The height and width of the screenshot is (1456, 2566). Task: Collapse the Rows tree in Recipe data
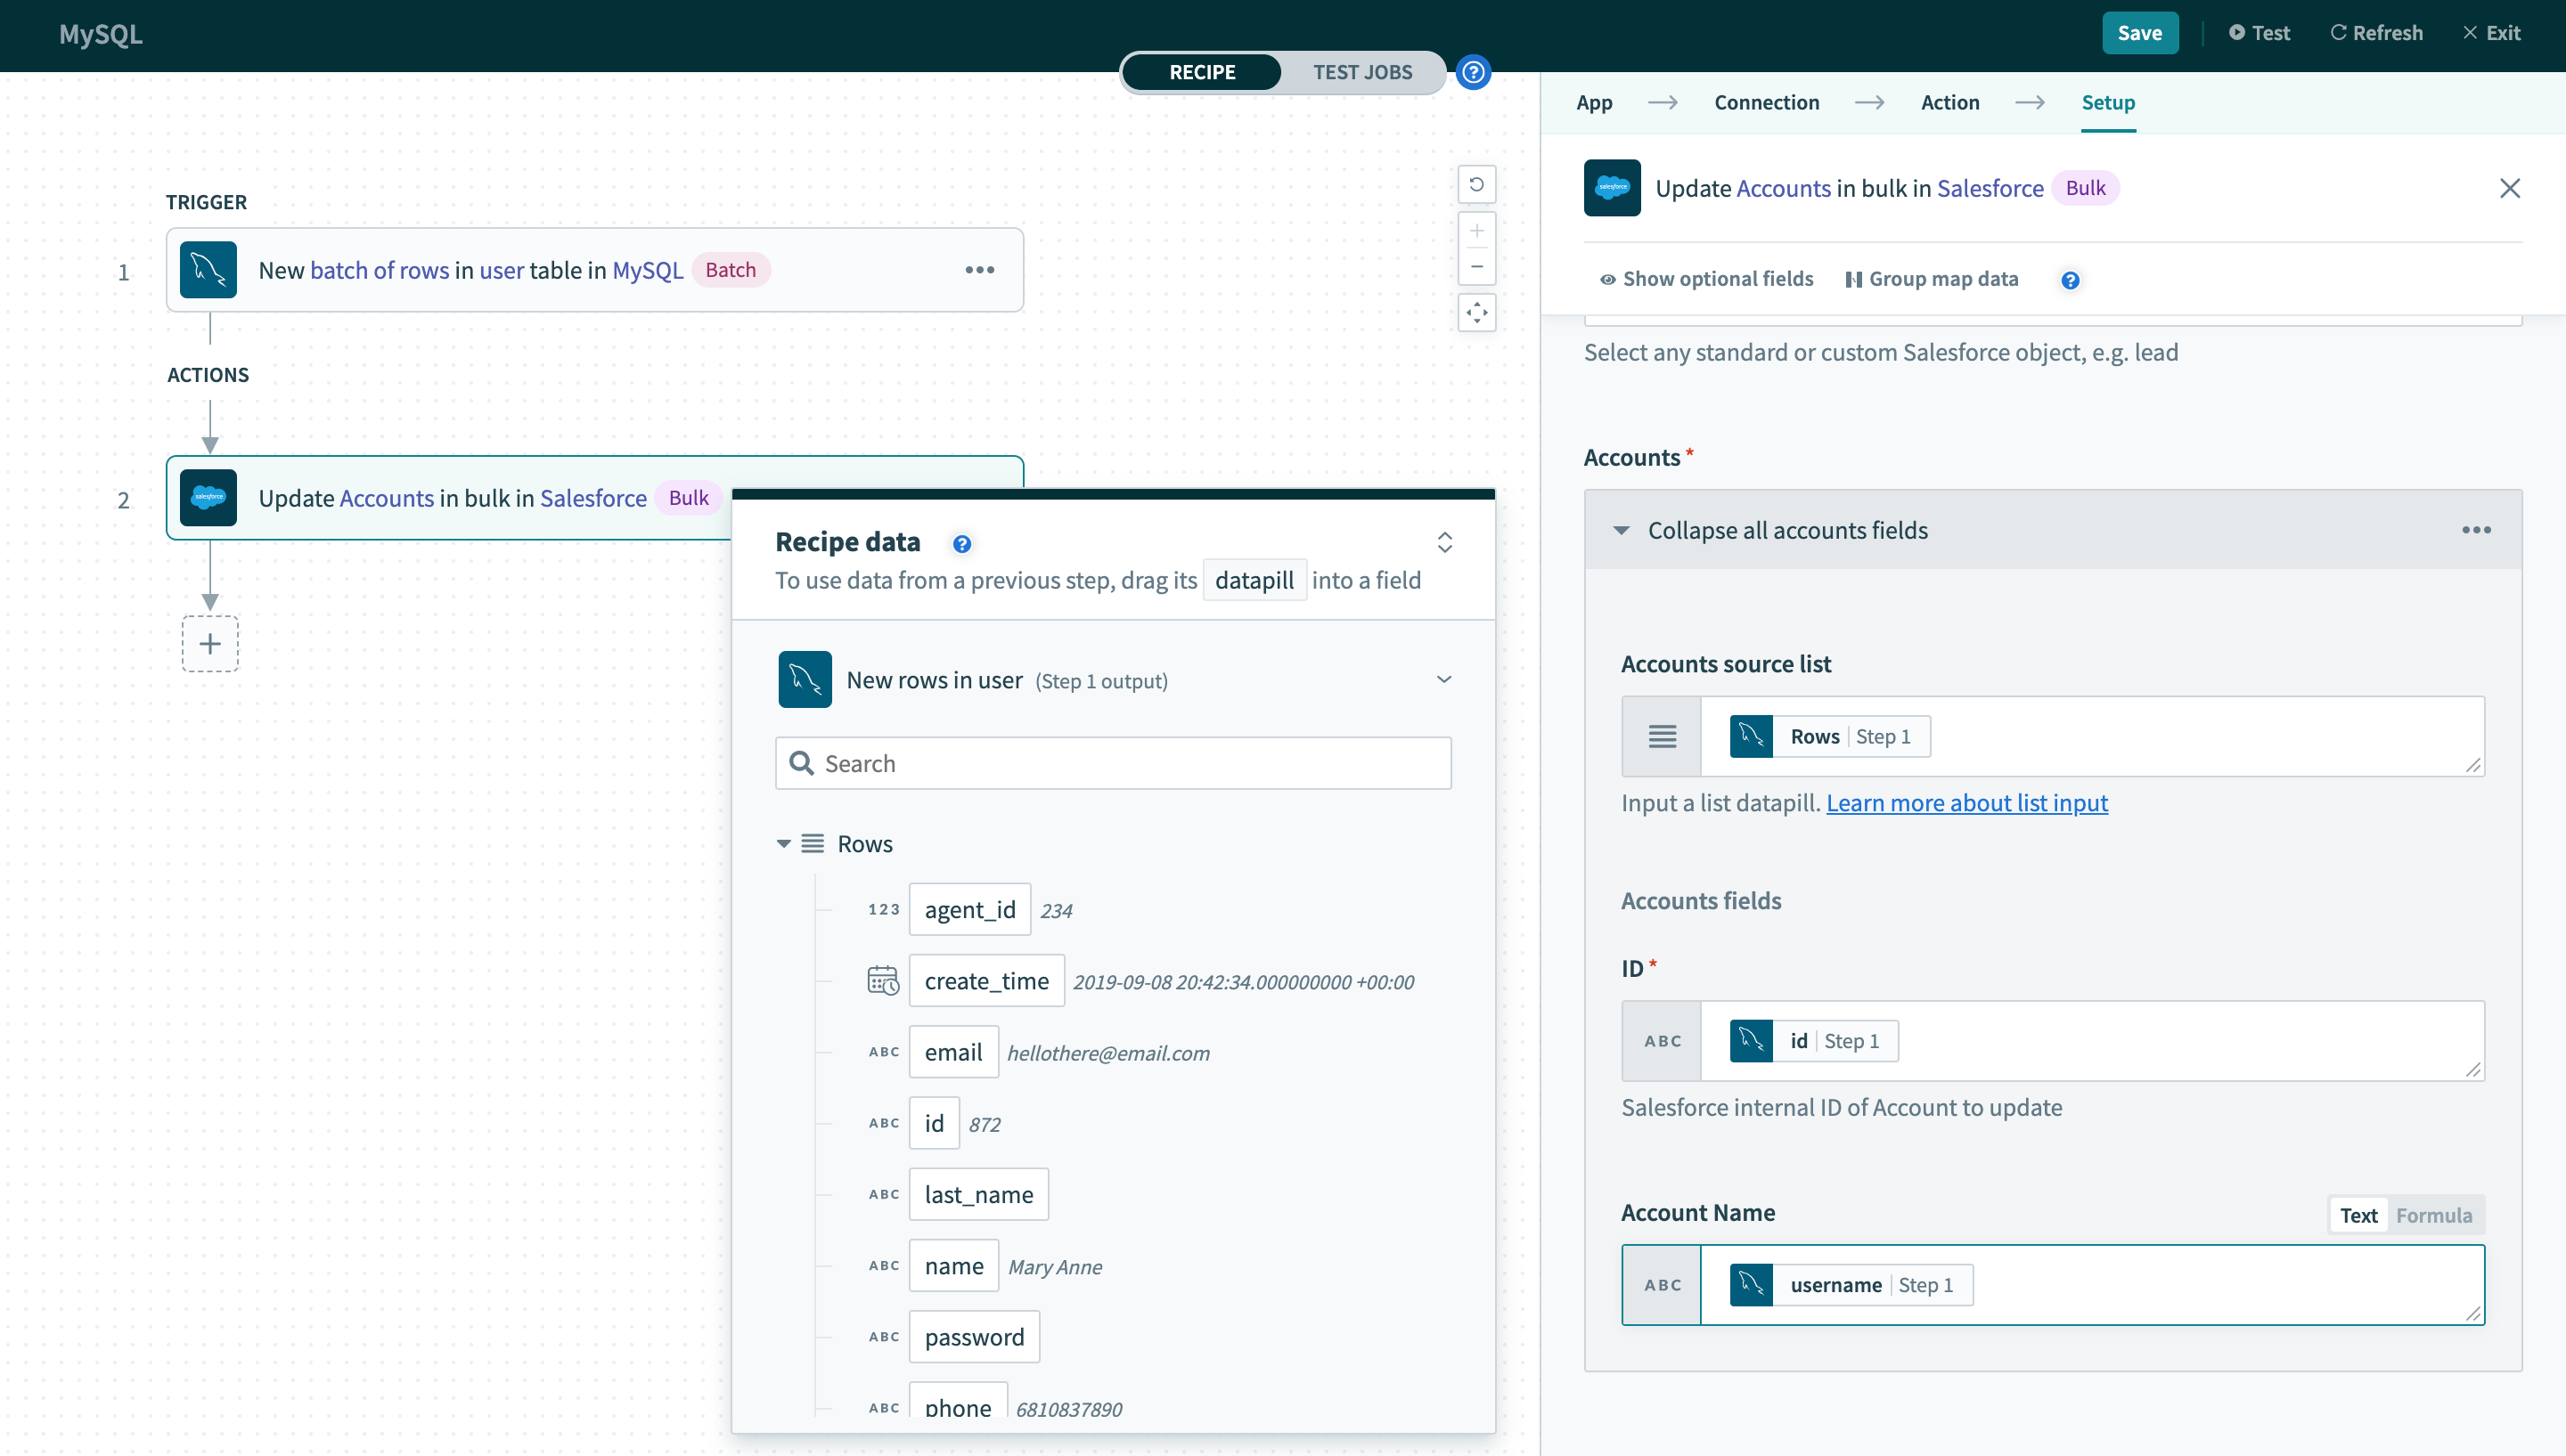[783, 844]
